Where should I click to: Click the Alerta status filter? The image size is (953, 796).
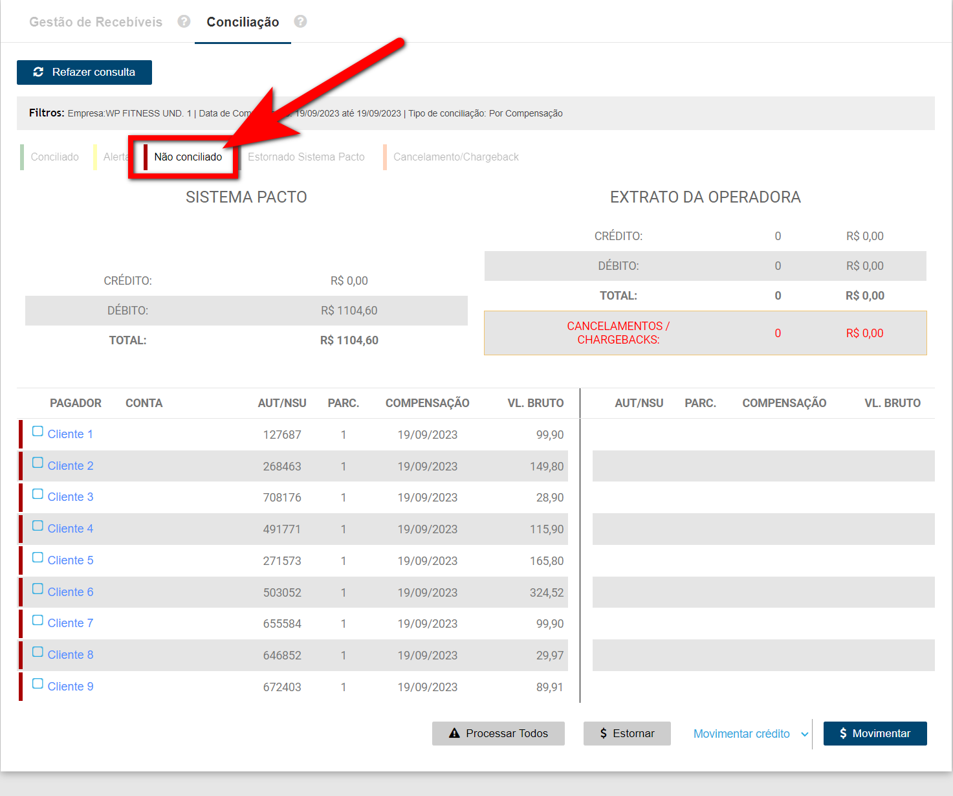[x=115, y=157]
